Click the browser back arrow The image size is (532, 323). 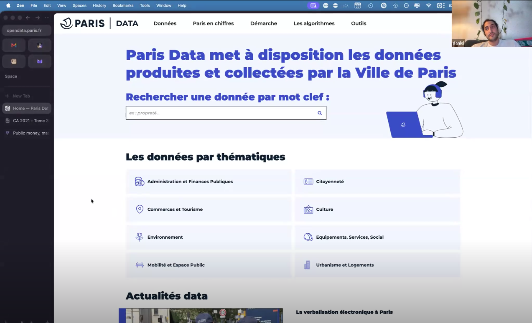pos(28,18)
